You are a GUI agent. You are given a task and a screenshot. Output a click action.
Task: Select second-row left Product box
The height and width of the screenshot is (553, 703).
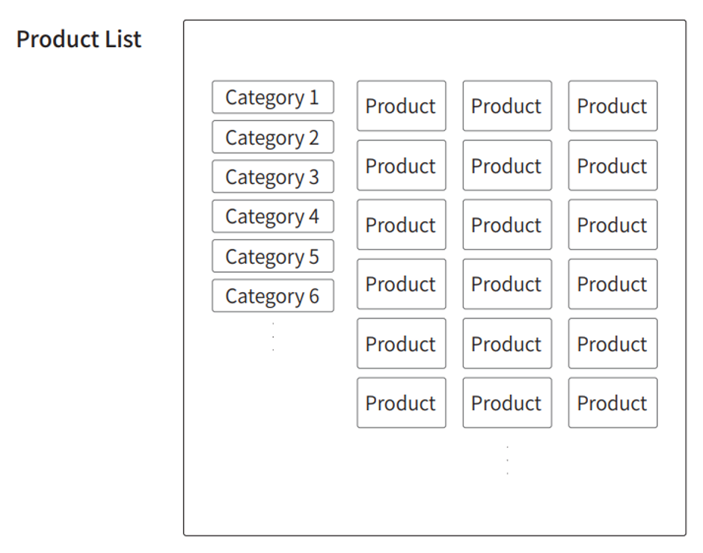[402, 165]
